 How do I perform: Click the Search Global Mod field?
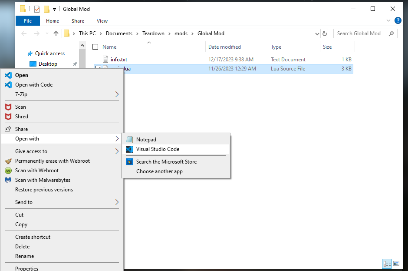(x=361, y=33)
